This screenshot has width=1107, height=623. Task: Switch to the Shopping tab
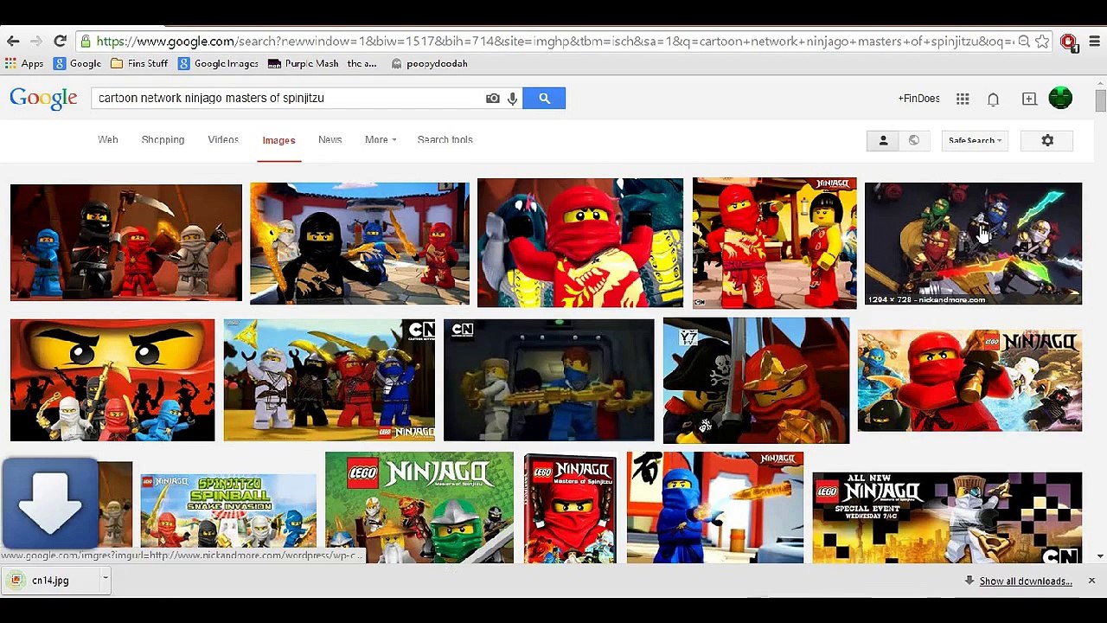click(163, 139)
